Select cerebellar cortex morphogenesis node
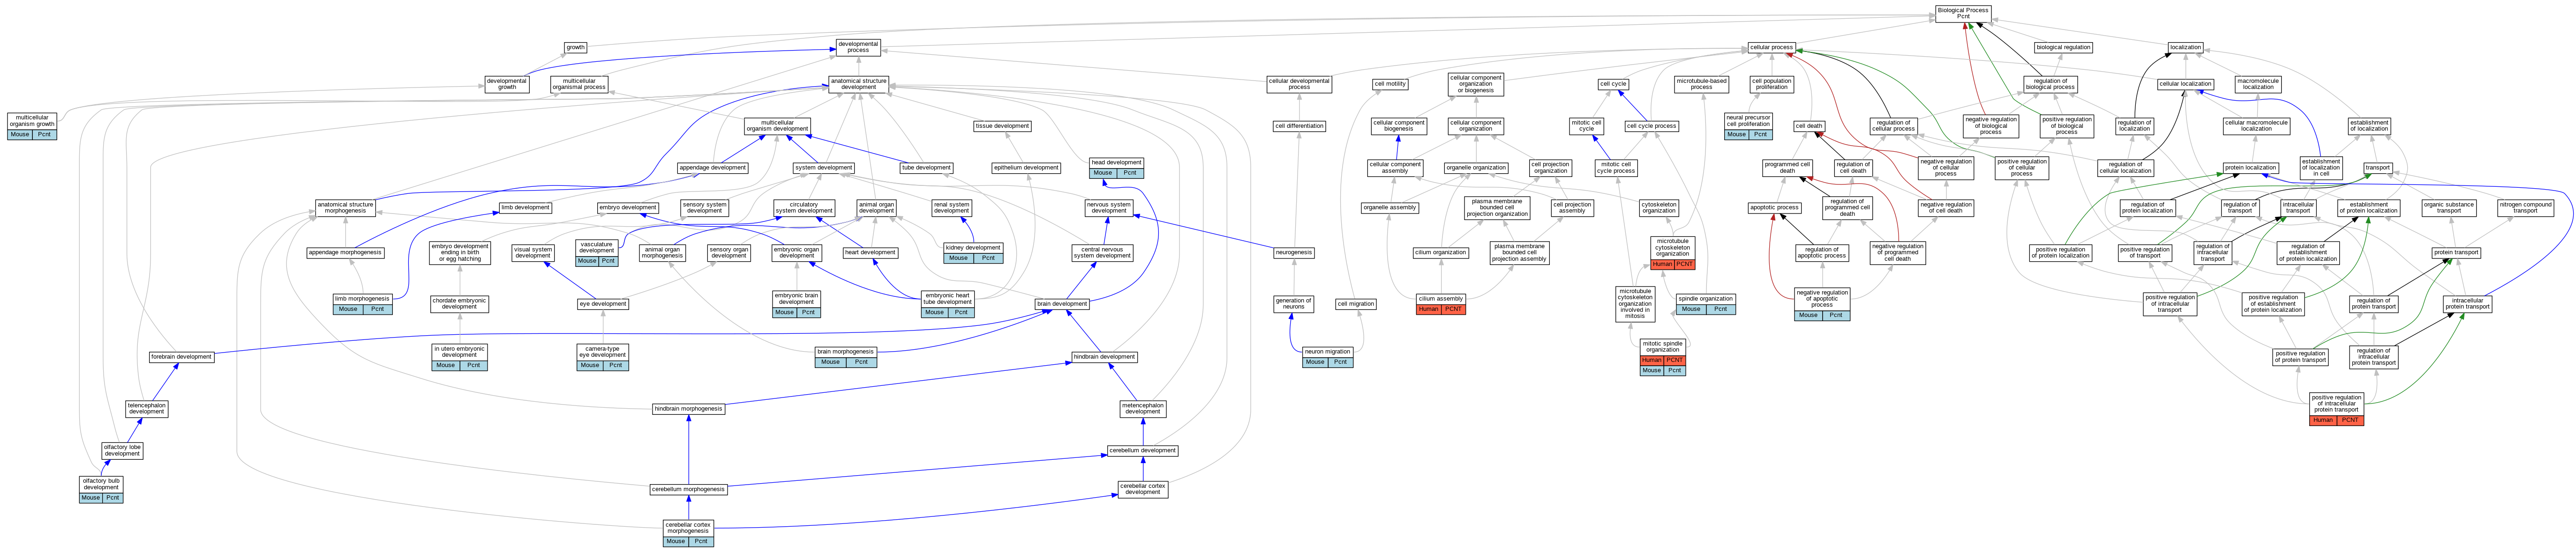 688,533
